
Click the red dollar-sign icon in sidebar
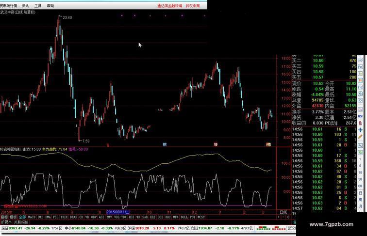pos(360,123)
